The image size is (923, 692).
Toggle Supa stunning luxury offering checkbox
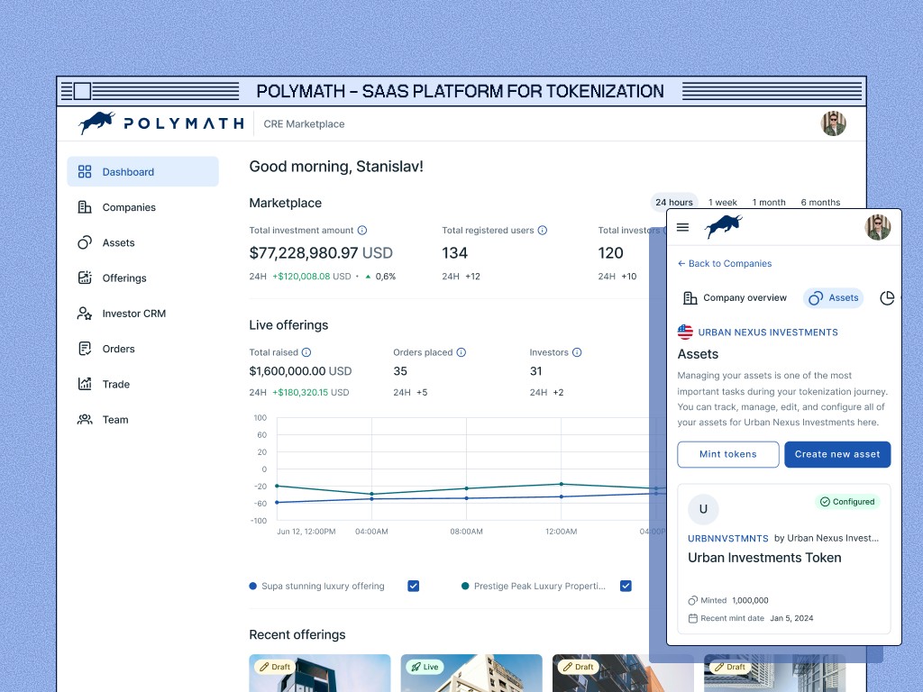pos(413,586)
